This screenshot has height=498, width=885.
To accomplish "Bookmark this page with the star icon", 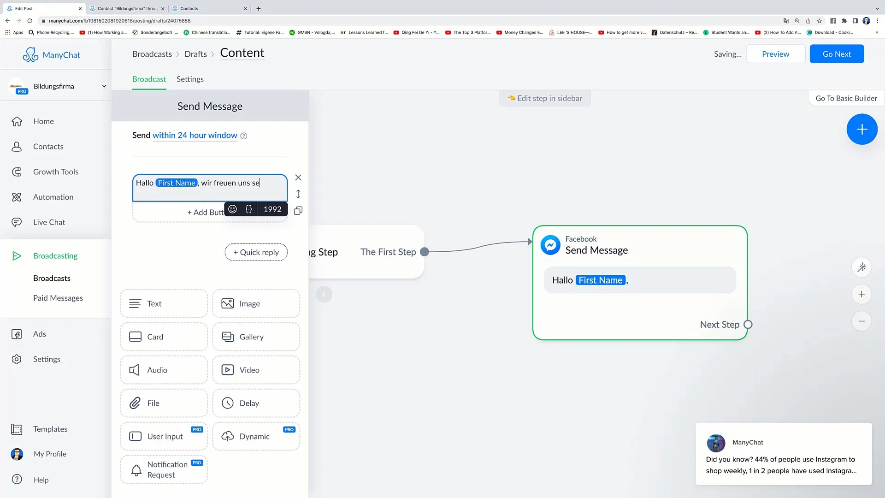I will (x=819, y=21).
